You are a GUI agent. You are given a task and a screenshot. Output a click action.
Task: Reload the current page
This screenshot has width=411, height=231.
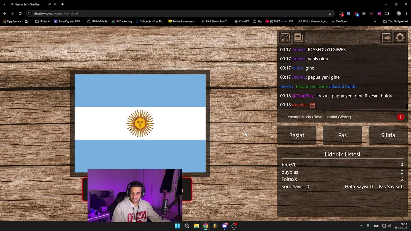(20, 13)
